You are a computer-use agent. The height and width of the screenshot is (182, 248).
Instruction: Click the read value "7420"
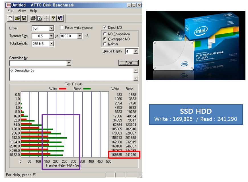pyautogui.click(x=132, y=103)
